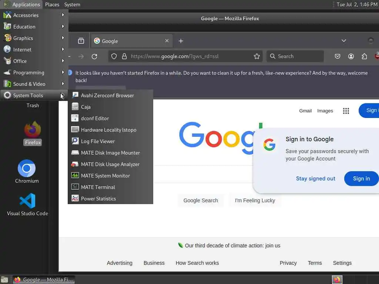Launch MATE System Monitor icon
This screenshot has width=379, height=284.
[x=75, y=175]
